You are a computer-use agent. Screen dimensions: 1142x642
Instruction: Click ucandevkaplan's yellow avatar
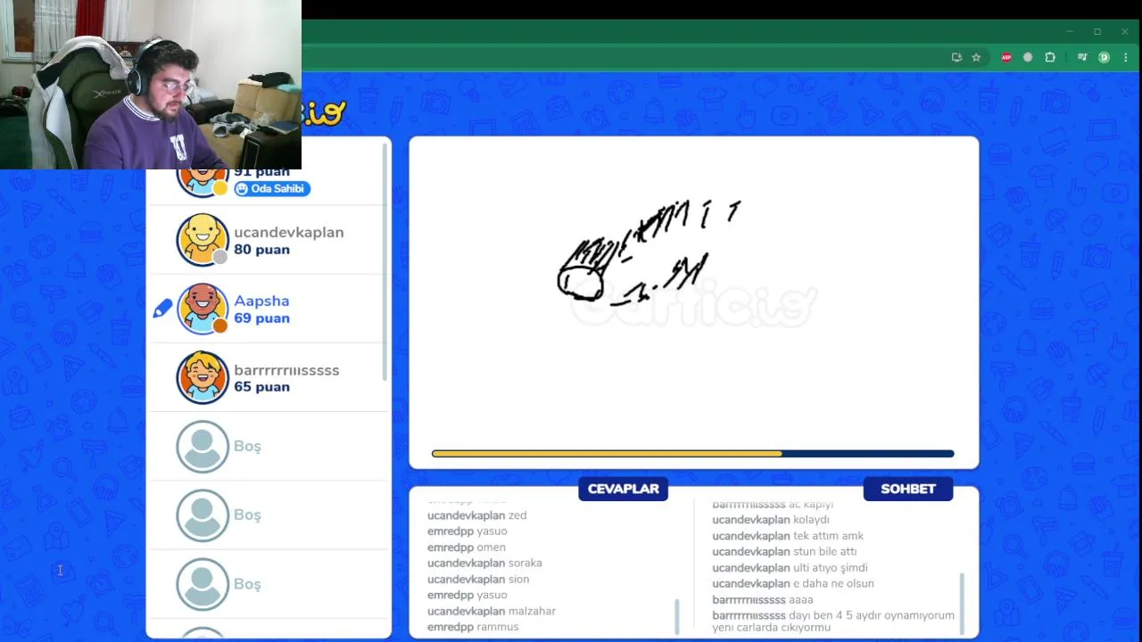pyautogui.click(x=203, y=240)
